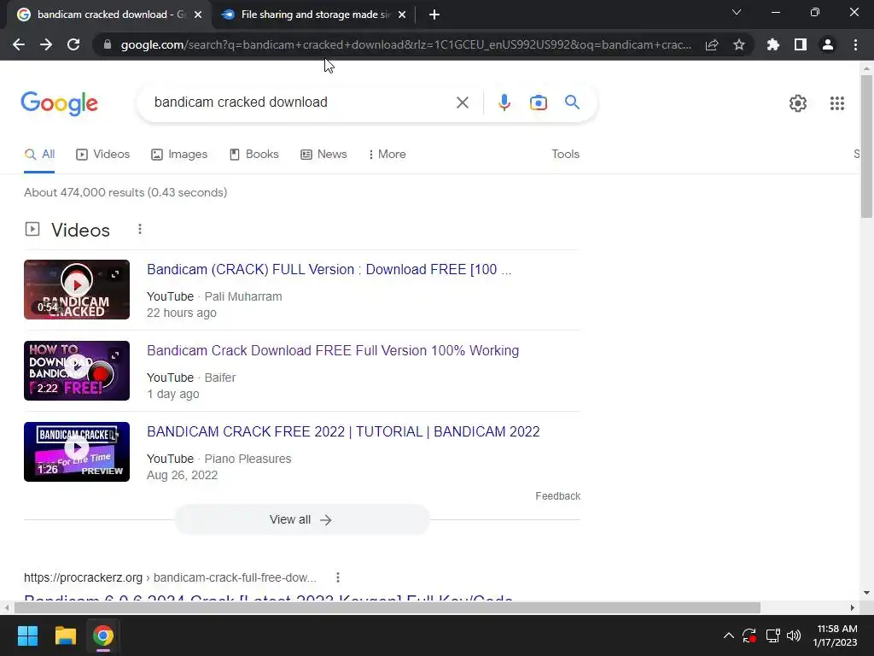
Task: Click the scroll-down arrow of vertical scrollbar
Action: (x=866, y=593)
